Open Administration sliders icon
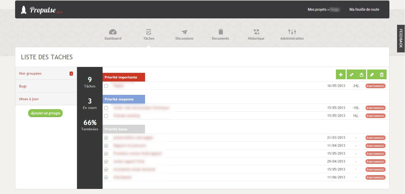 [292, 32]
